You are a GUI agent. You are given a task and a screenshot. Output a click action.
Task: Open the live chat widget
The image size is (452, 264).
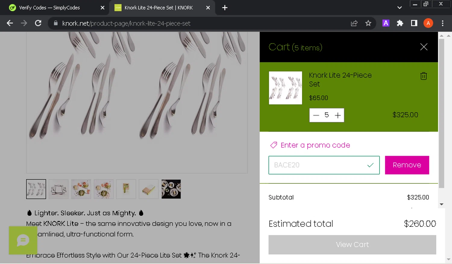point(23,240)
